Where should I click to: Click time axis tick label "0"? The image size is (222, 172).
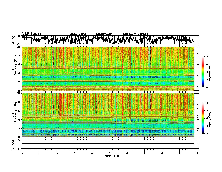point(22,153)
